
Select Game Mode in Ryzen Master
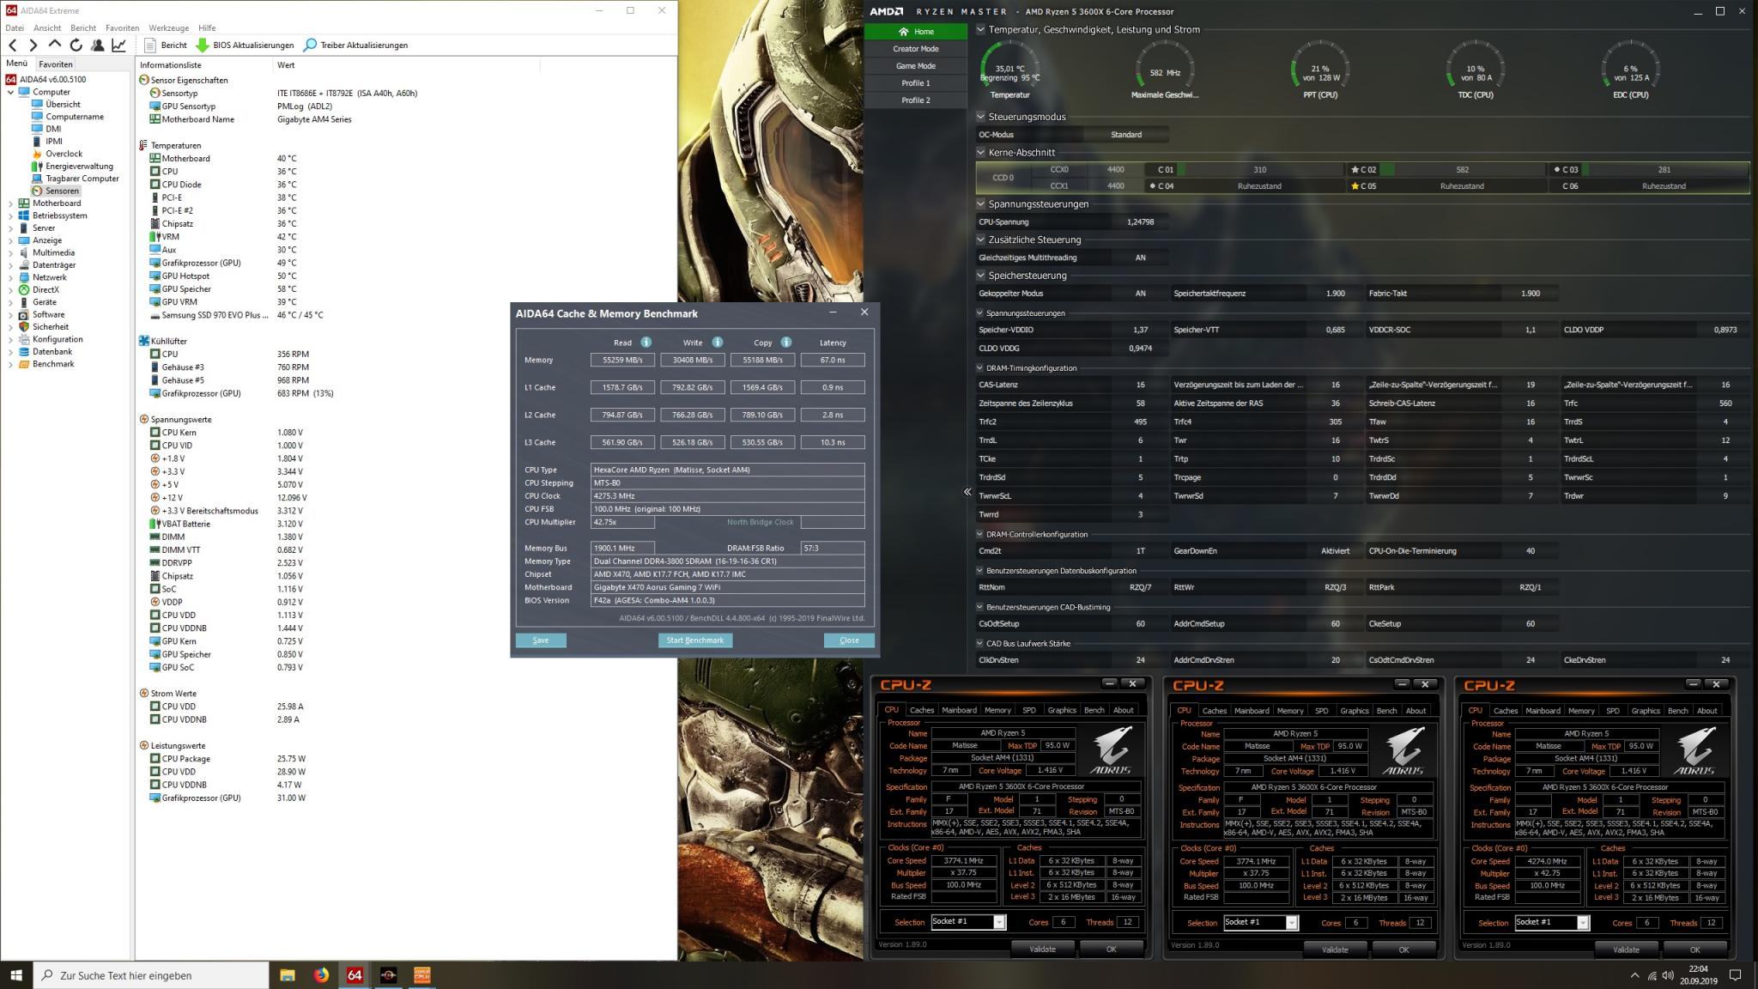915,66
